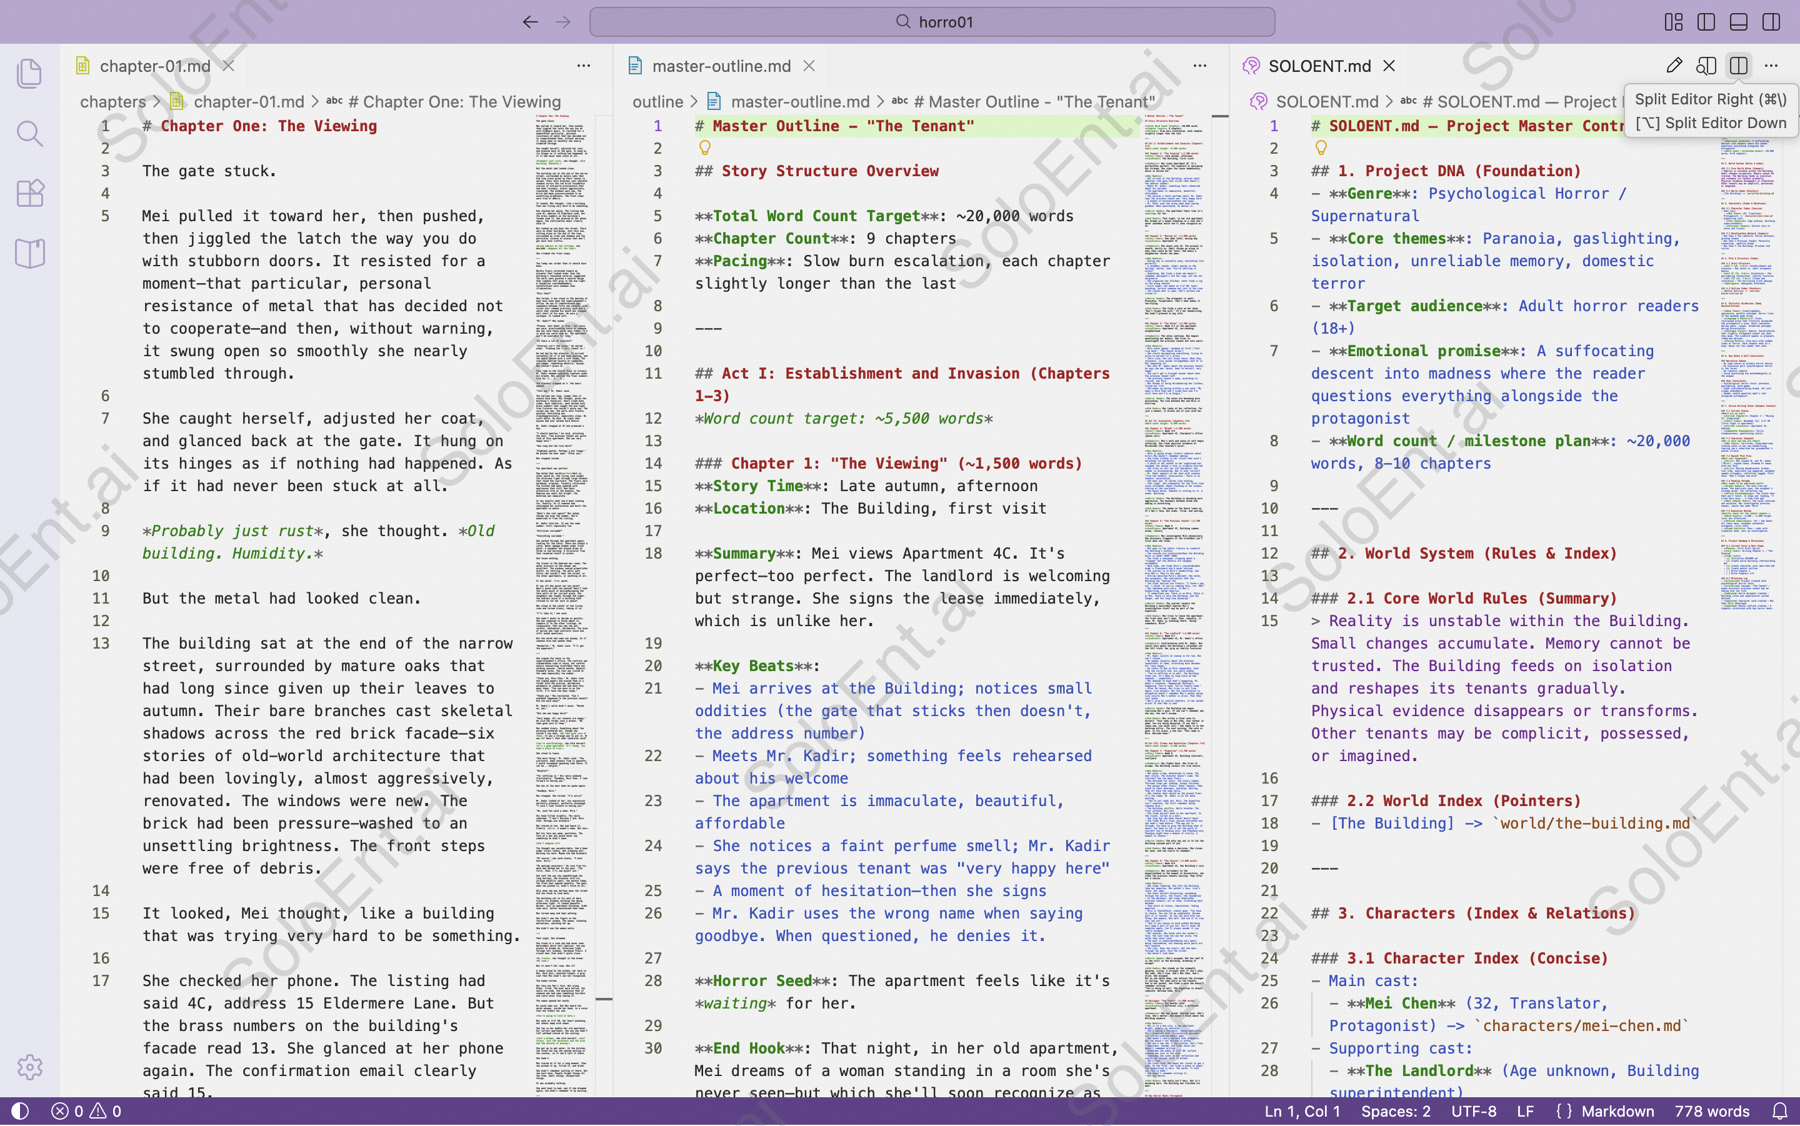Open the file explorer icon in the left sidebar
Image resolution: width=1800 pixels, height=1126 pixels.
29,73
